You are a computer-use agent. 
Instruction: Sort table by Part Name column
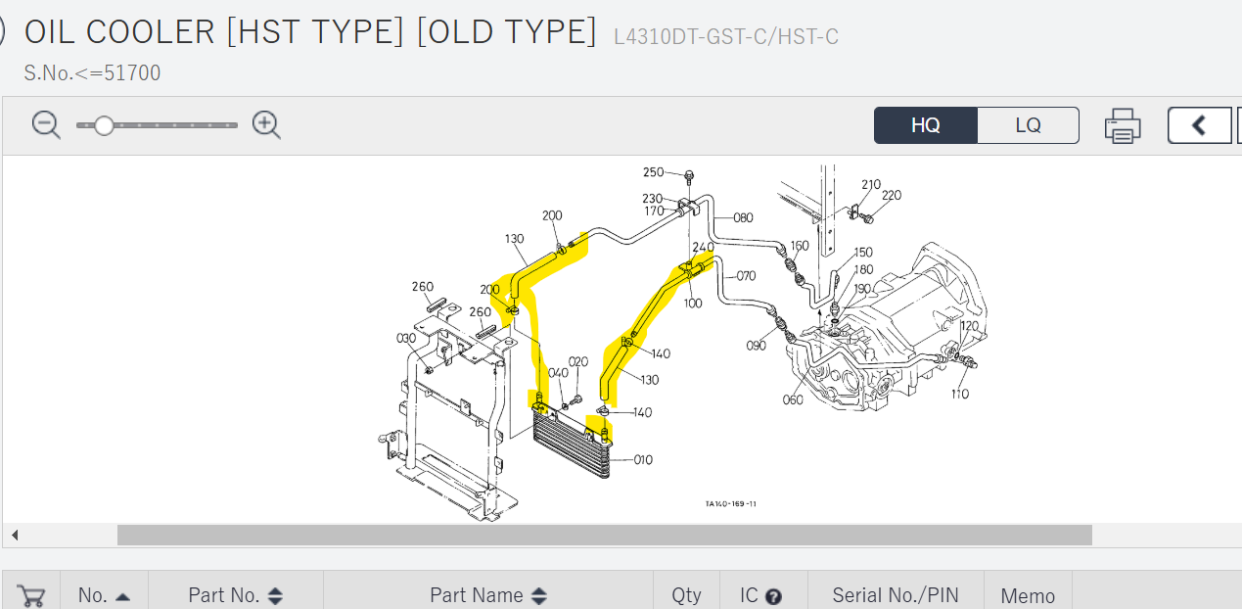click(x=487, y=595)
